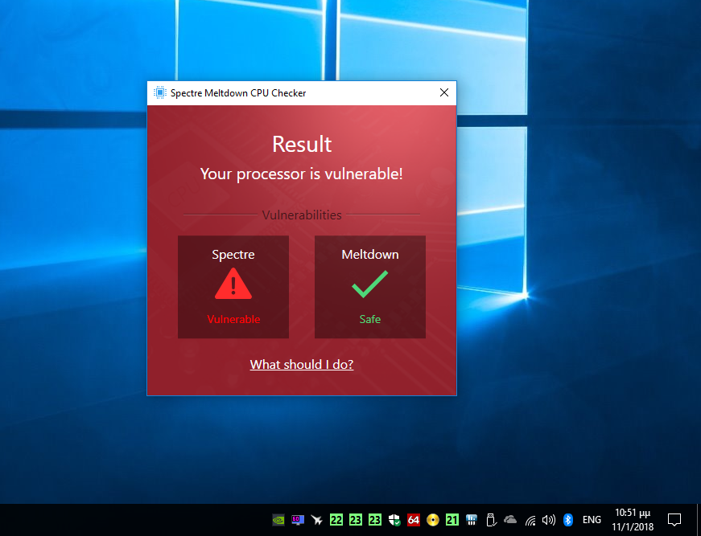Click the "Your processor is vulnerable!" message
The image size is (701, 536).
point(301,174)
